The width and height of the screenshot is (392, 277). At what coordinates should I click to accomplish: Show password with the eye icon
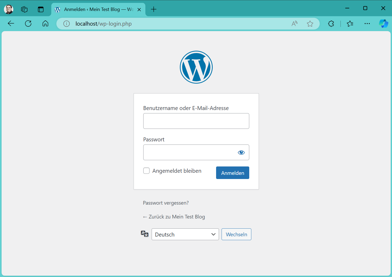pyautogui.click(x=241, y=152)
